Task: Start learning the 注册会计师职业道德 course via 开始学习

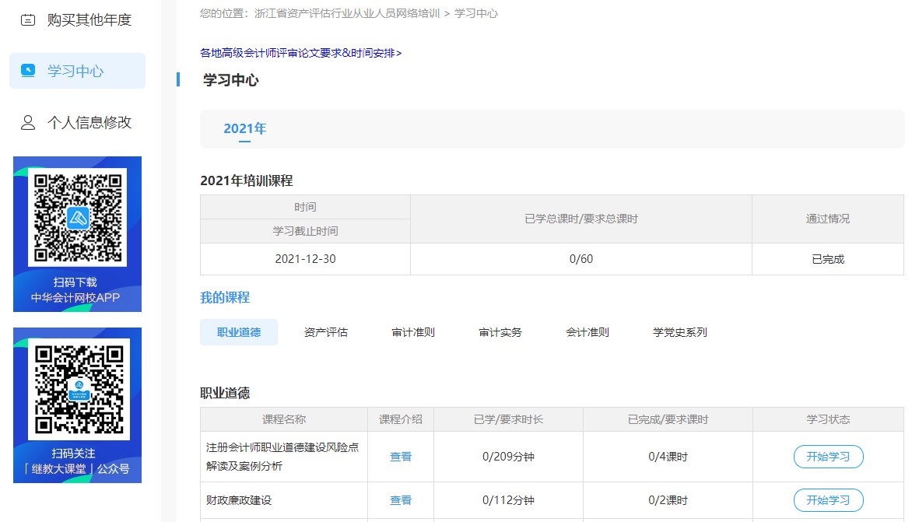Action: [x=828, y=457]
